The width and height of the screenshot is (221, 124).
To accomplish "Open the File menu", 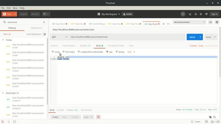I will coord(3,8).
